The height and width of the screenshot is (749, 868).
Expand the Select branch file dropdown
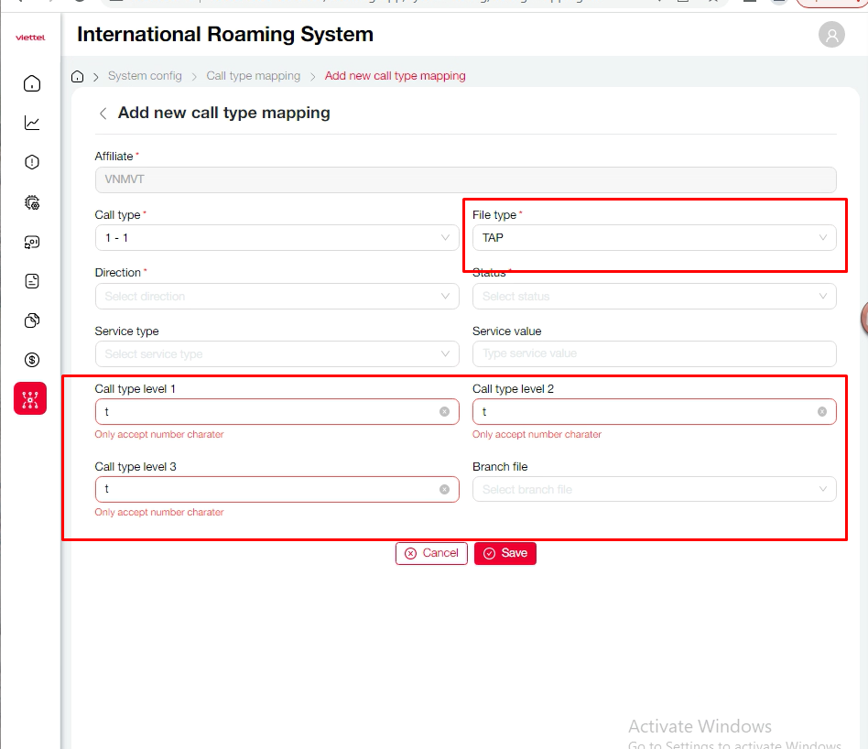pos(654,490)
